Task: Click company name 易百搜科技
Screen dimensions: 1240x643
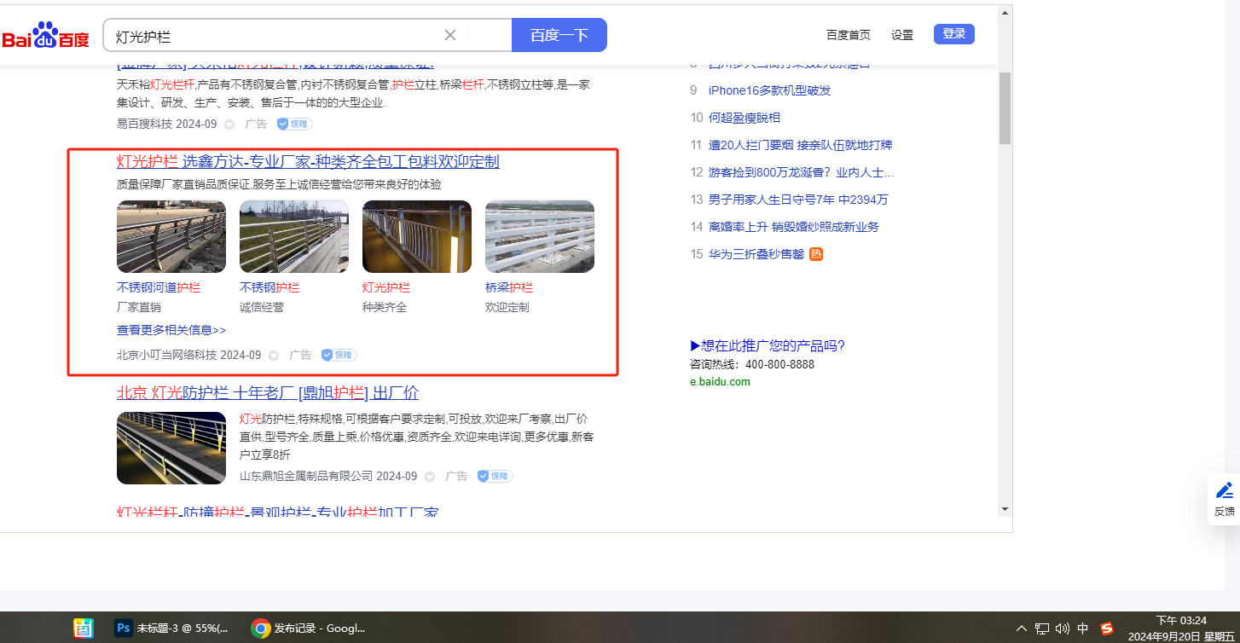Action: 145,124
